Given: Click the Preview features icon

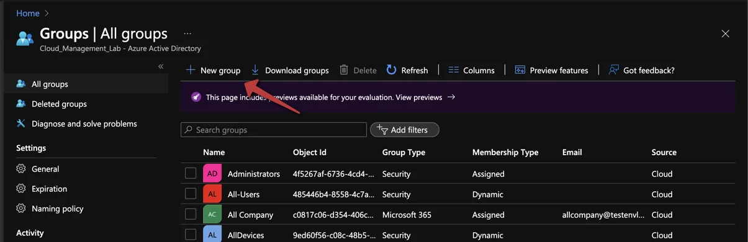Looking at the screenshot, I should (520, 70).
